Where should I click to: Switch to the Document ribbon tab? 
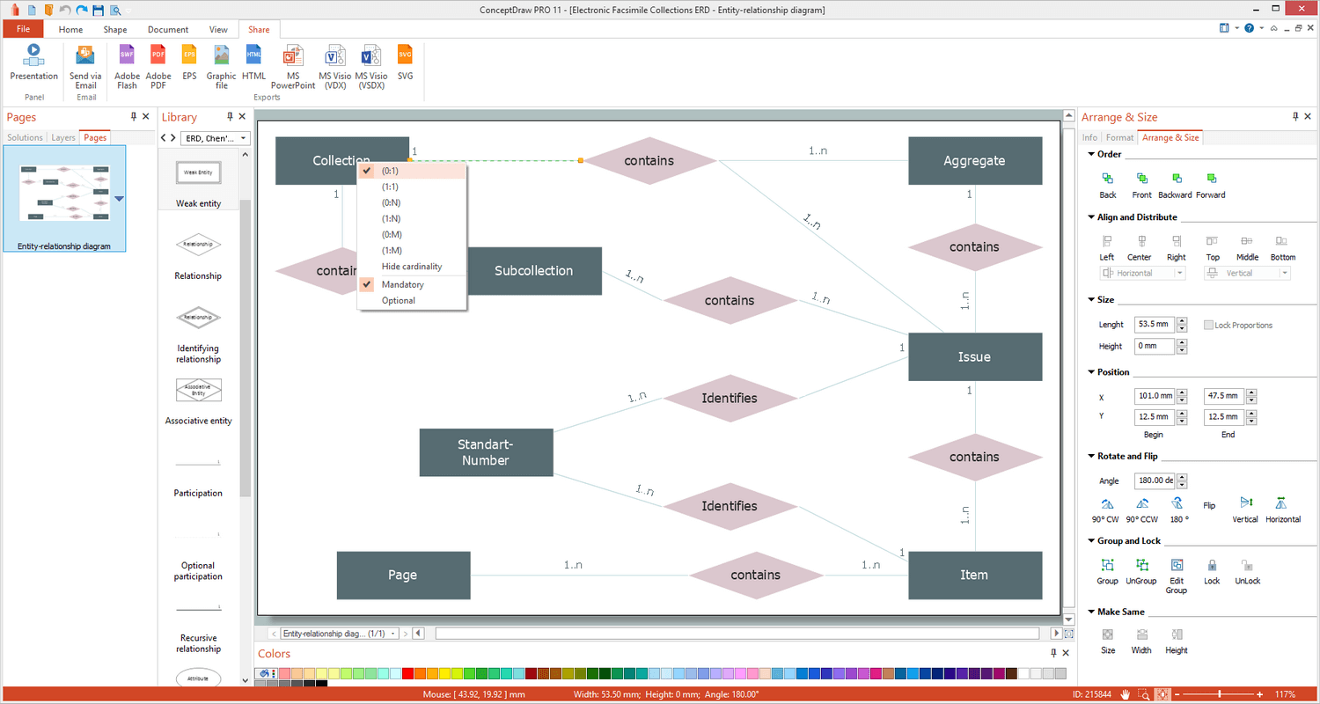click(167, 29)
